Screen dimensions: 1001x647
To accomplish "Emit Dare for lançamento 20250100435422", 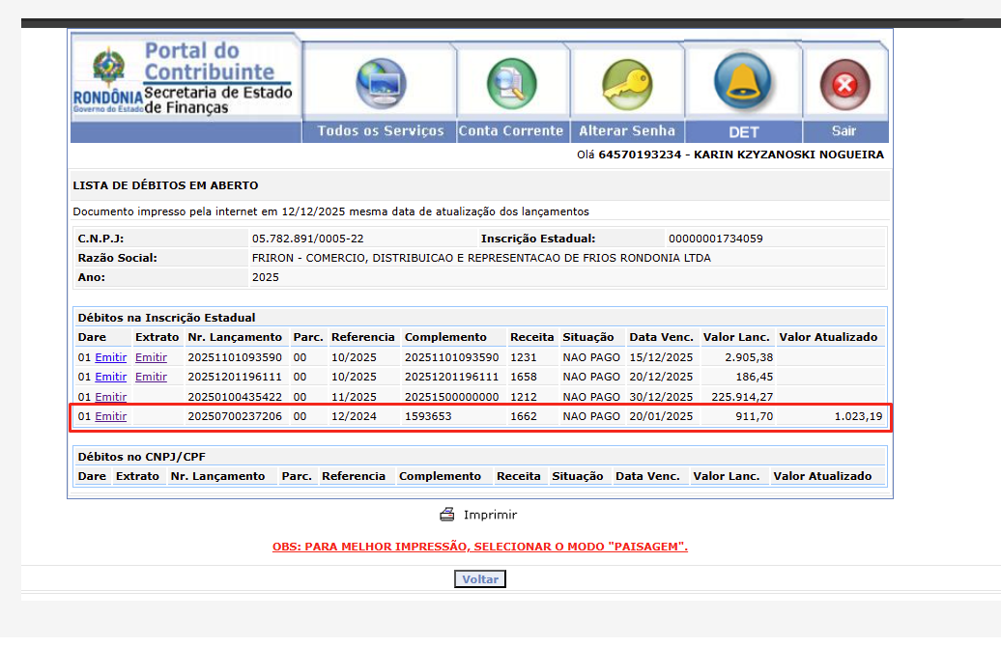I will tap(110, 397).
